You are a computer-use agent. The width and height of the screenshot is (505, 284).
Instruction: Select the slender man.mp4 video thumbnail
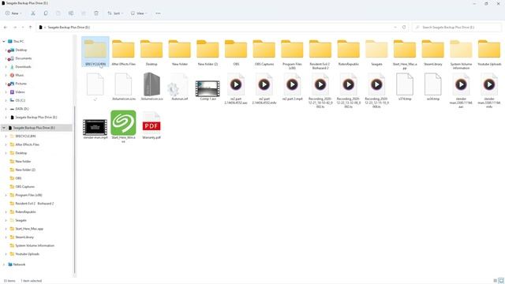95,127
